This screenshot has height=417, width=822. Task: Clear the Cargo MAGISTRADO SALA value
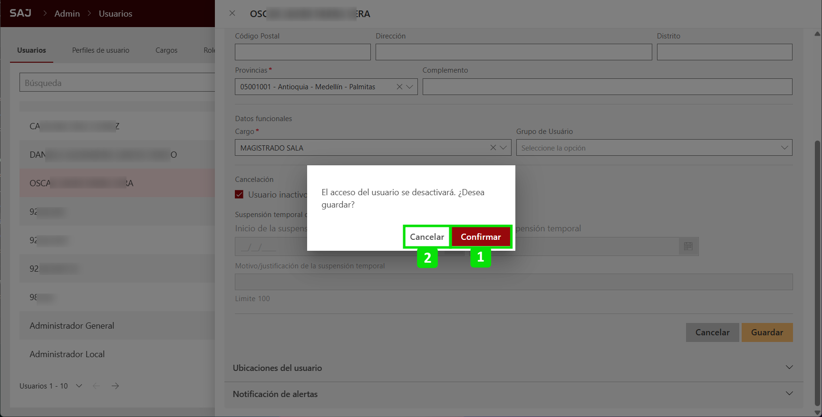click(x=493, y=148)
